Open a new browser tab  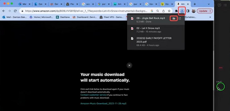[x=195, y=4]
